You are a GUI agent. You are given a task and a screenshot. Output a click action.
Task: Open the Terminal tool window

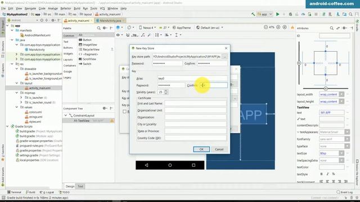pyautogui.click(x=14, y=192)
